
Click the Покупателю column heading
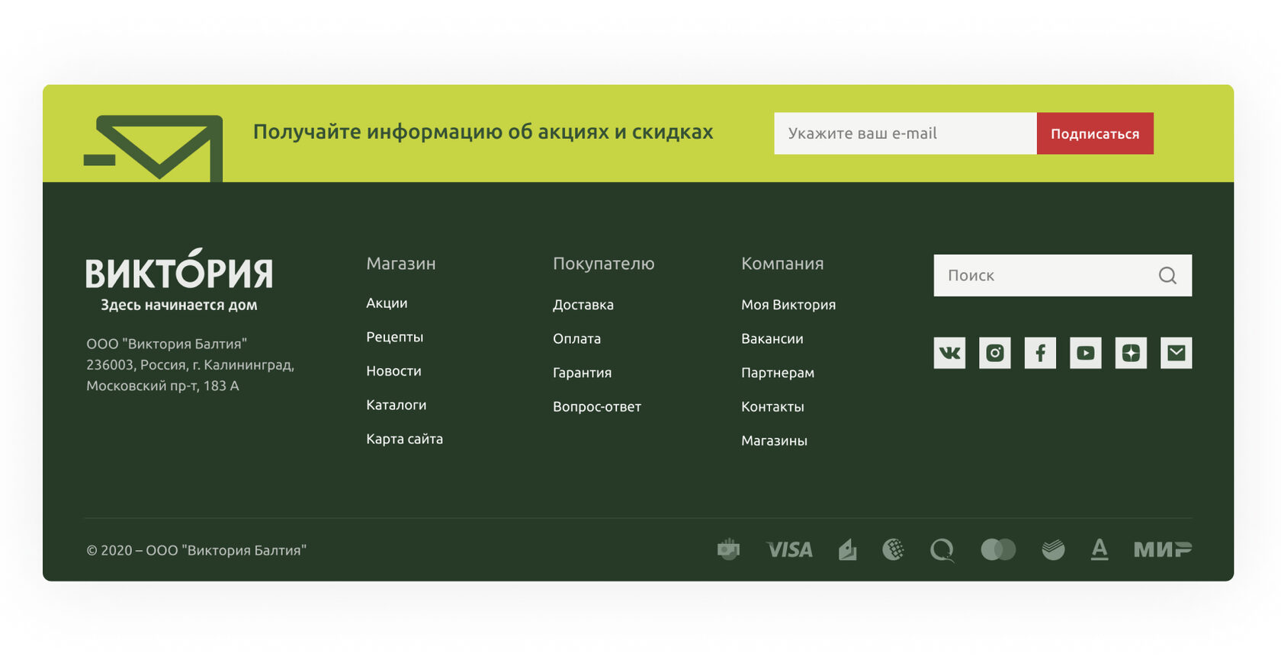pyautogui.click(x=604, y=264)
